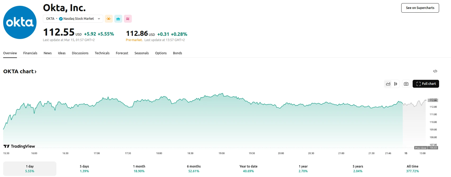Click the sunrise pre-market badge icon
This screenshot has height=177, width=451.
click(x=109, y=19)
